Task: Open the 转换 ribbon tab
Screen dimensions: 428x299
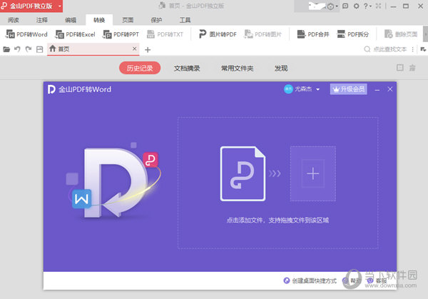Action: (99, 20)
